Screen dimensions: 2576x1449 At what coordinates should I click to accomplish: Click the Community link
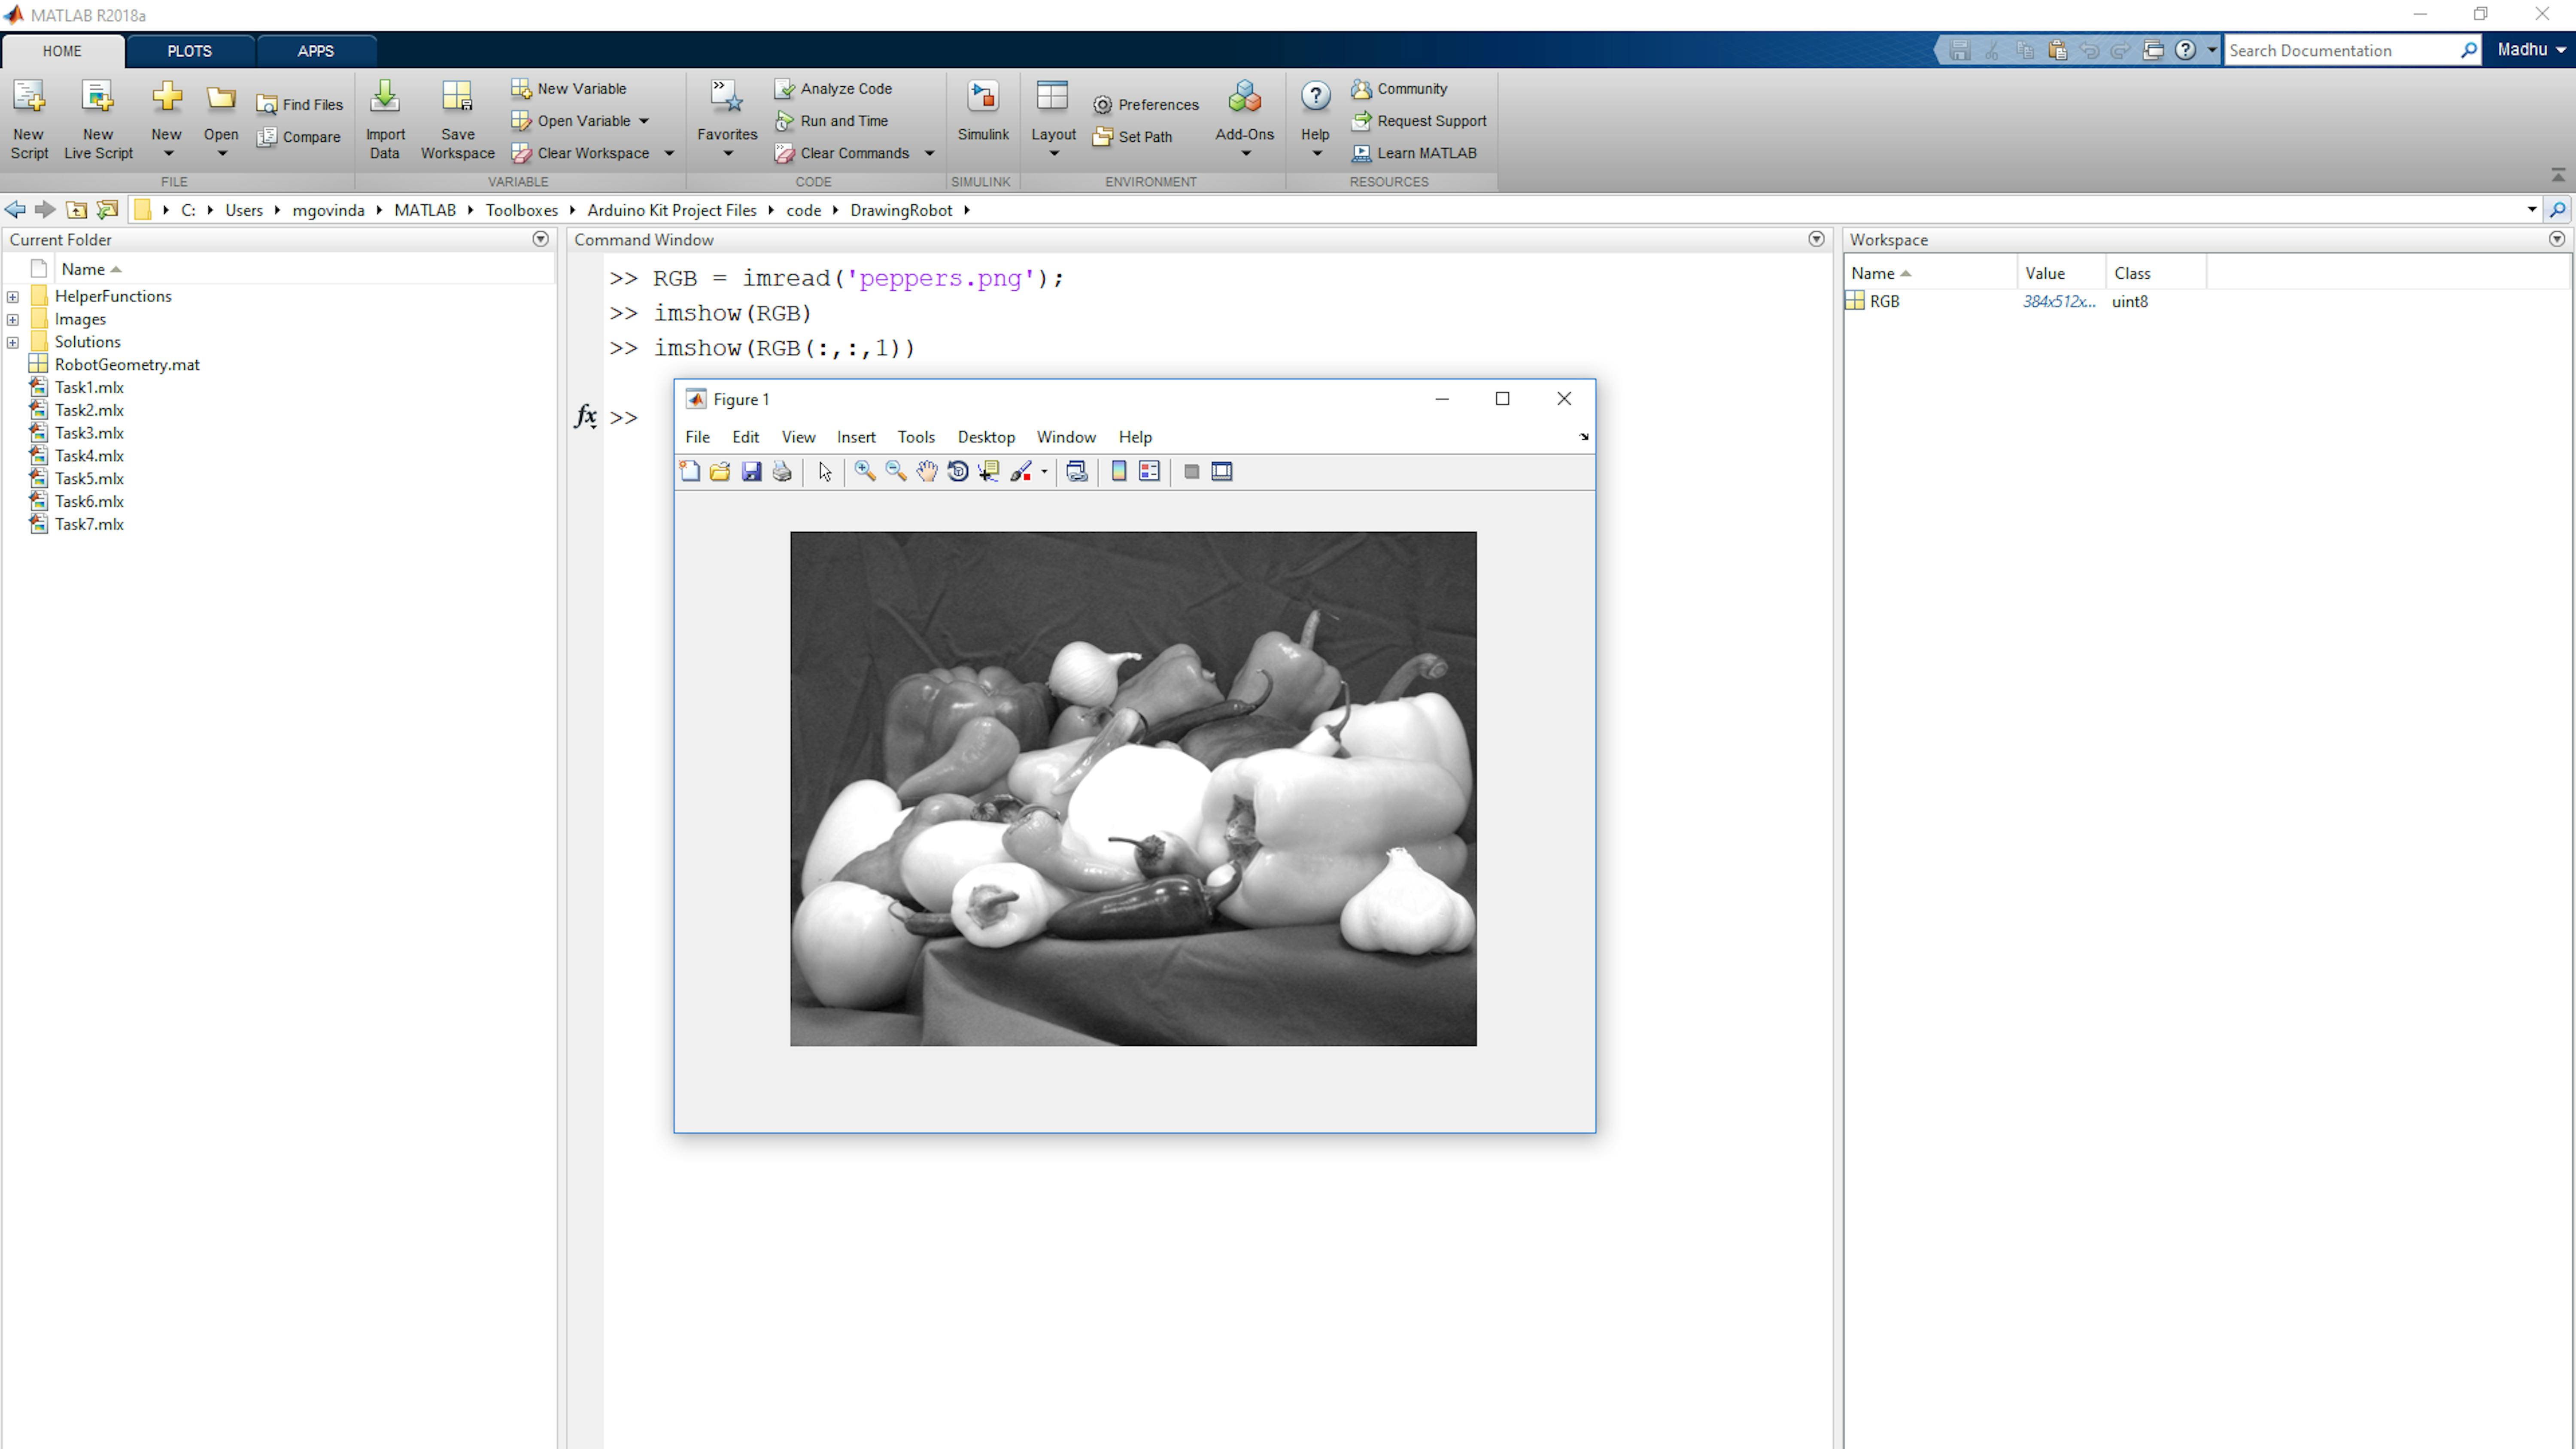[x=1400, y=89]
